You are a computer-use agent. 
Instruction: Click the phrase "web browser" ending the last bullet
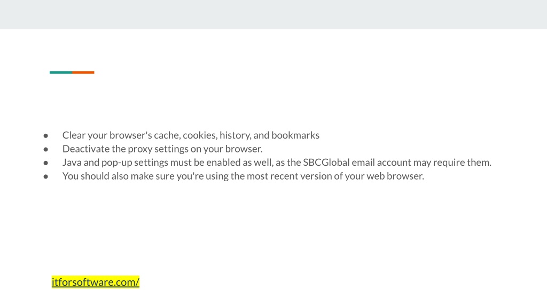tap(395, 176)
